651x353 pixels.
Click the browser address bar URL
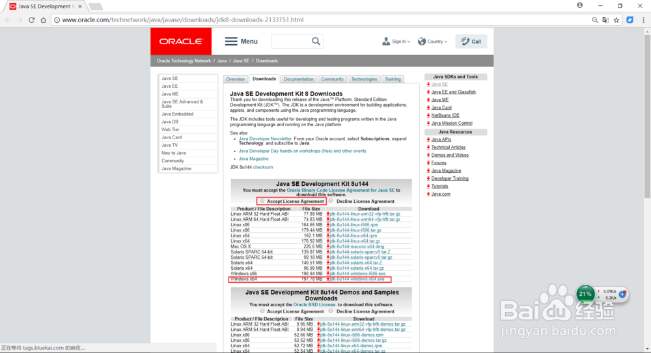point(183,20)
